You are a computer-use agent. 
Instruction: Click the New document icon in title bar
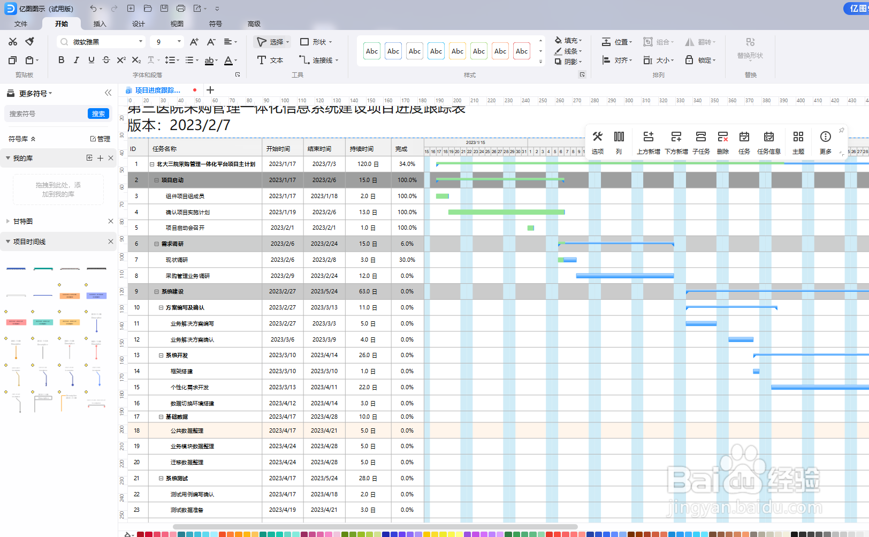click(x=131, y=9)
